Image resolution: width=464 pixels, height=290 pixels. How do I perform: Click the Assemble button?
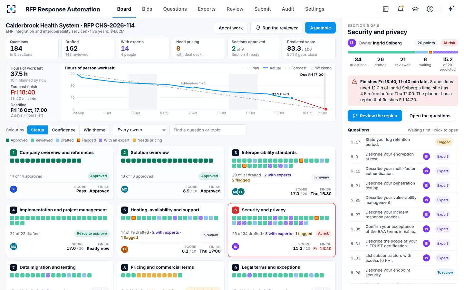coord(320,28)
